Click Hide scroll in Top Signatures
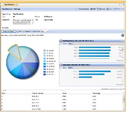 [120, 60]
